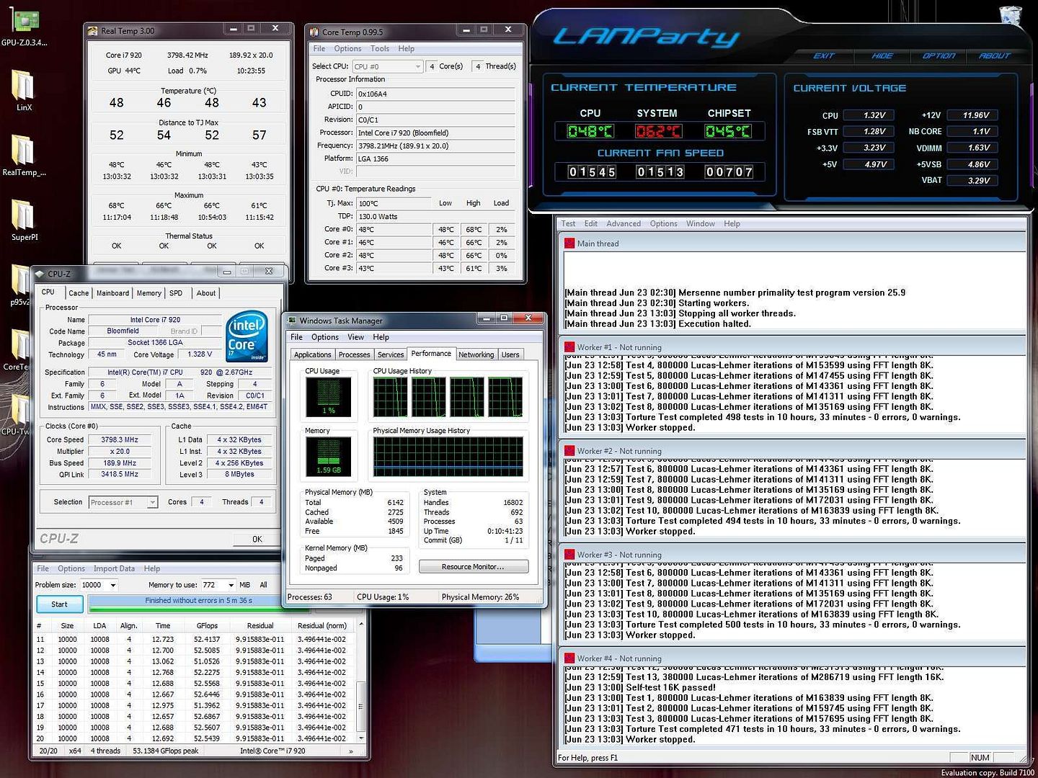Image resolution: width=1038 pixels, height=778 pixels.
Task: Switch to the SPD tab in CPU-Z
Action: click(x=176, y=293)
